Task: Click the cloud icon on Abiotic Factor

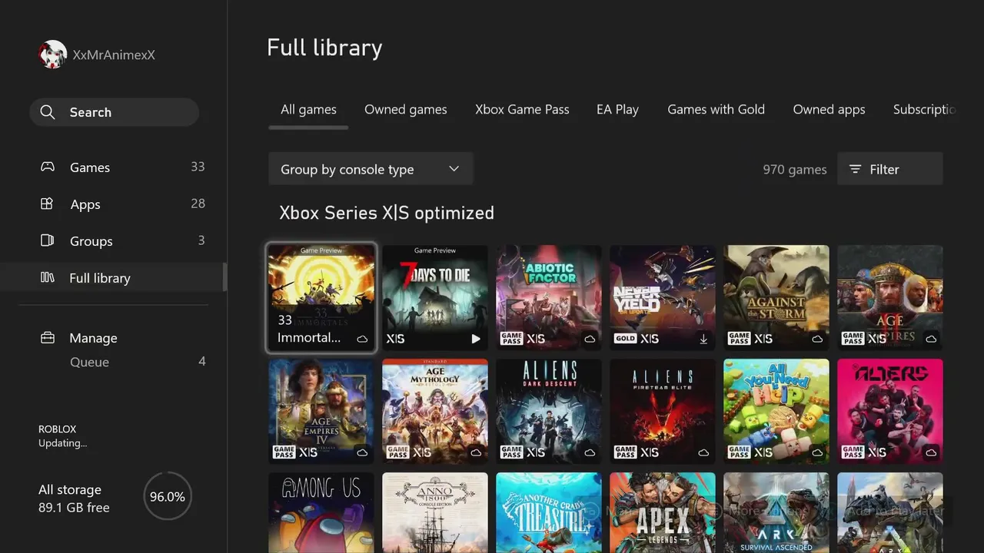Action: pyautogui.click(x=590, y=339)
